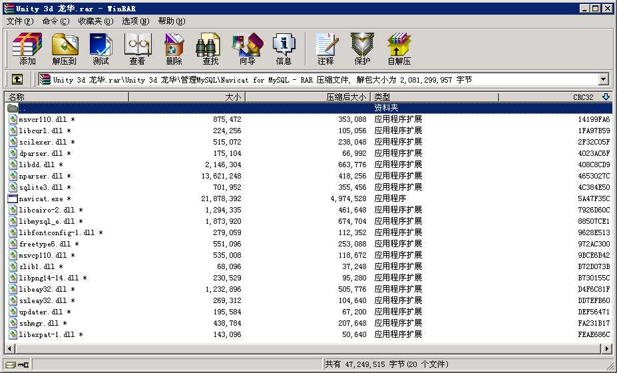Select the zlib1.dll file row
Image resolution: width=617 pixels, height=373 pixels.
click(x=309, y=266)
